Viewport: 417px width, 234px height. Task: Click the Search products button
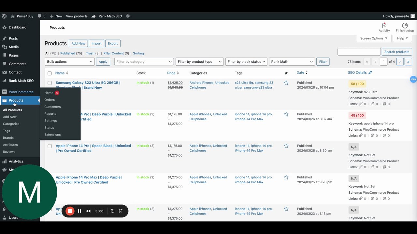click(x=397, y=52)
